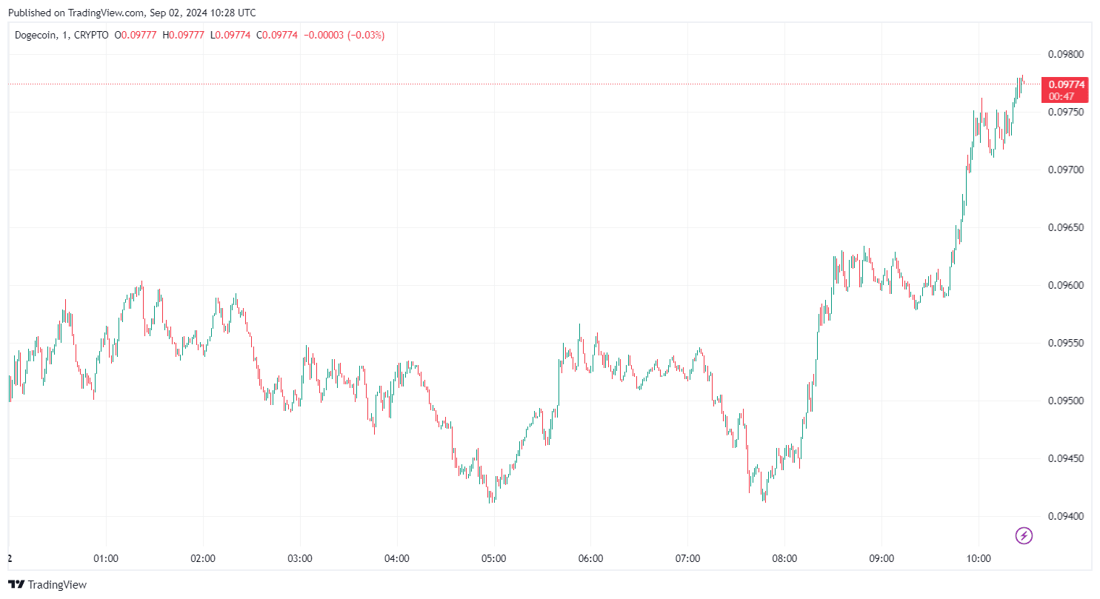The height and width of the screenshot is (599, 1100).
Task: Click the 06:00 time axis label
Action: click(x=590, y=558)
